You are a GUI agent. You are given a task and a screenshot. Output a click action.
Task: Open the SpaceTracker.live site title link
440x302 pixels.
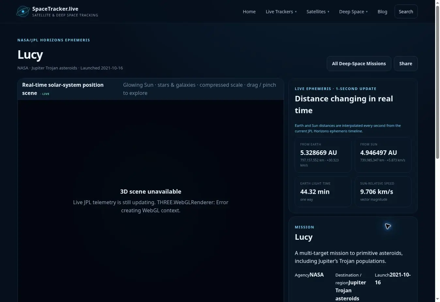[55, 9]
